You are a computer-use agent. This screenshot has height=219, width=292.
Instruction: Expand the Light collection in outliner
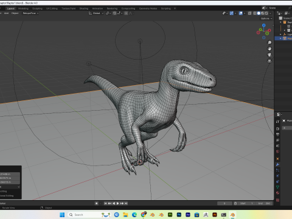pyautogui.click(x=280, y=35)
